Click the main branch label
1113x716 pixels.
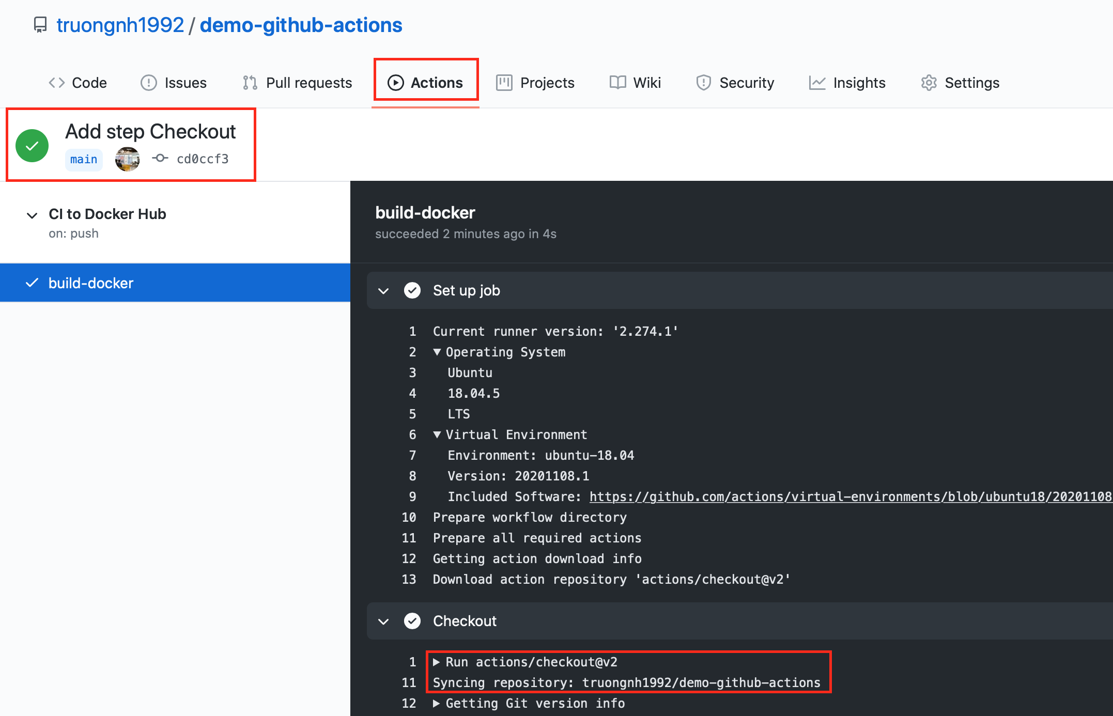[84, 159]
